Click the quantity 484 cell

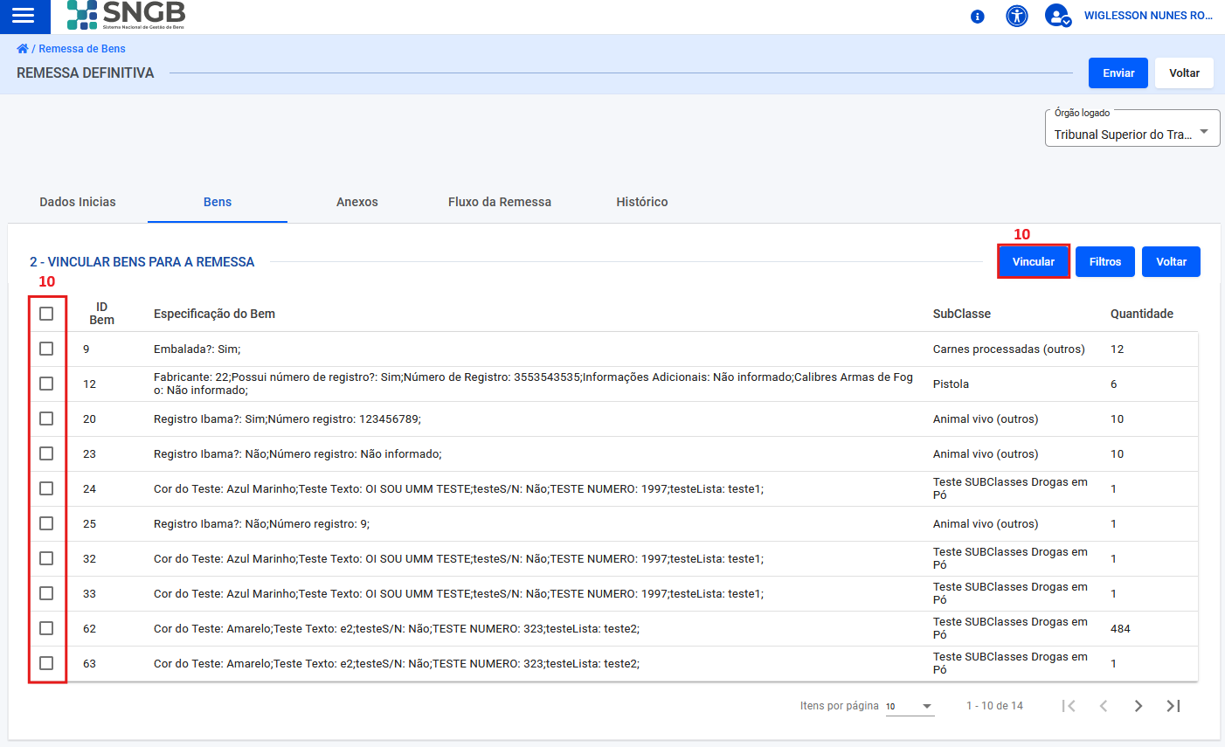(1120, 628)
